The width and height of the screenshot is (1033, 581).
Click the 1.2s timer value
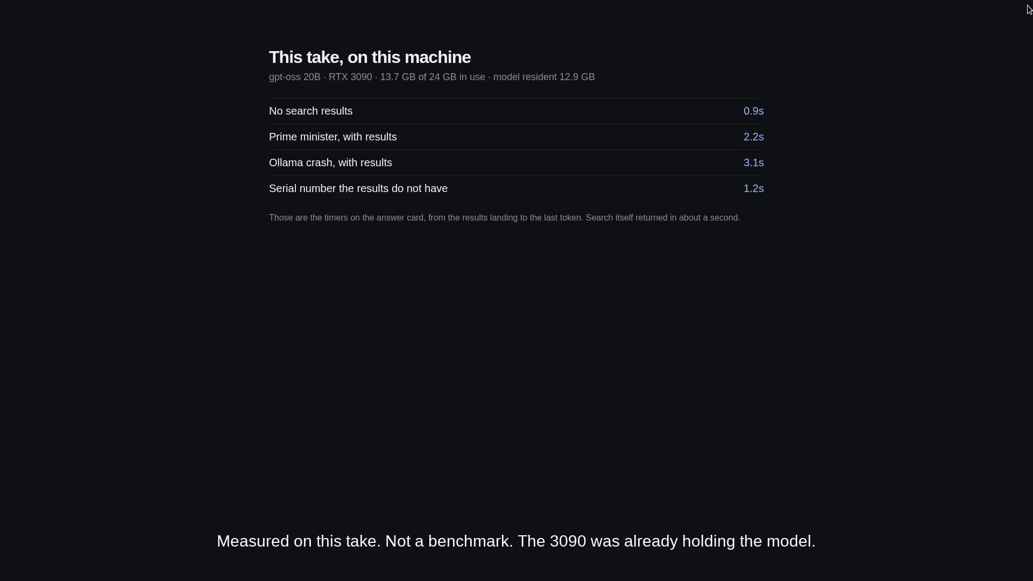[753, 188]
